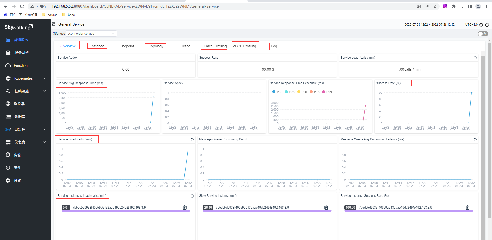Bookmark this page with the star icon
This screenshot has height=240, width=492.
[x=435, y=6]
